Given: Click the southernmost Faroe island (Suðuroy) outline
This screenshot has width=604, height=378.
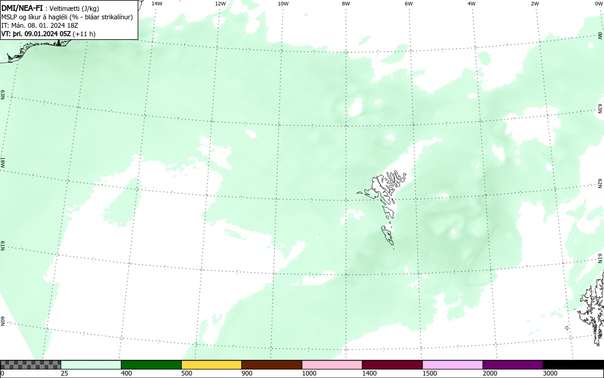Looking at the screenshot, I should point(388,235).
